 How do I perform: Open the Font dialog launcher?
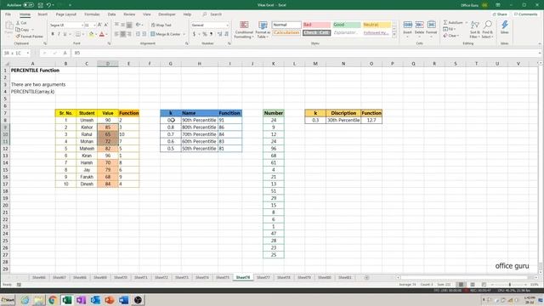(x=109, y=43)
